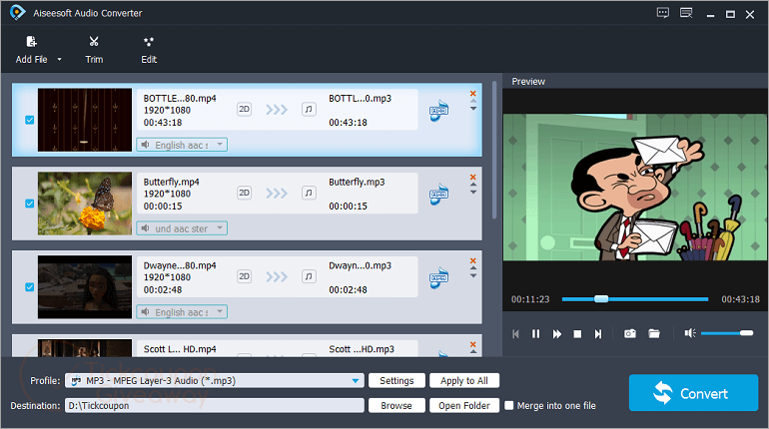Click output name Scott ...HD.mp3

pyautogui.click(x=362, y=349)
